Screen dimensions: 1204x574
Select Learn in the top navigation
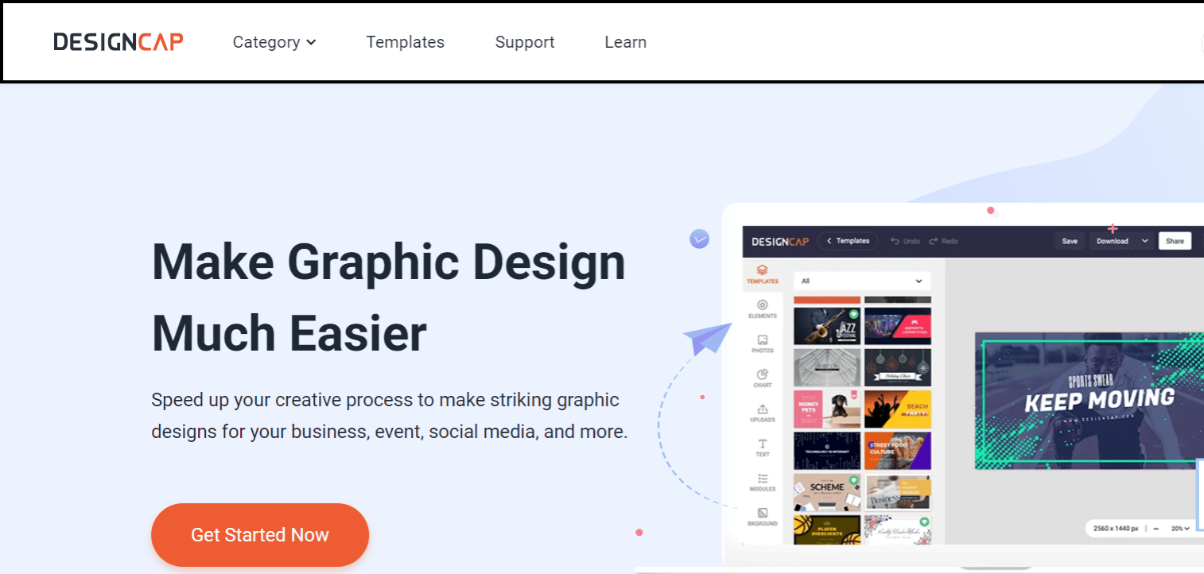coord(625,42)
